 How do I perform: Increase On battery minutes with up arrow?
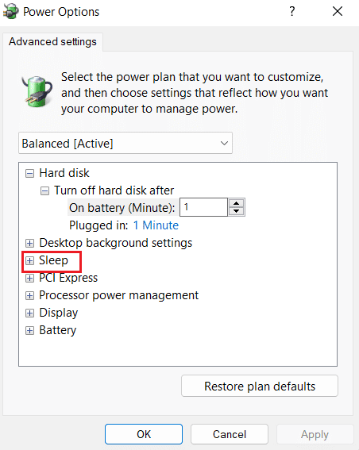237,203
